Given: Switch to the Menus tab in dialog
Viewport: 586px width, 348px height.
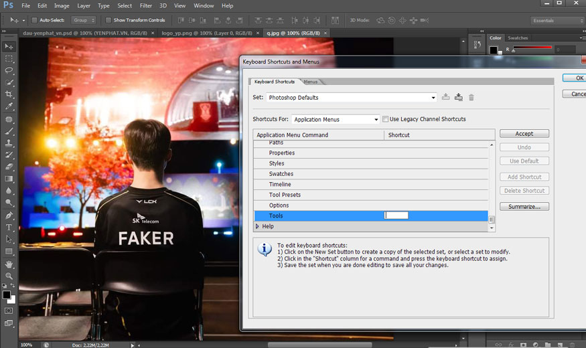Looking at the screenshot, I should [x=310, y=82].
